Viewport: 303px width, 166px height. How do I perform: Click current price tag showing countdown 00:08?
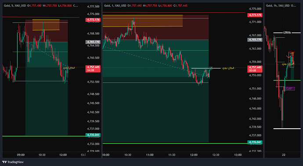(x=255, y=69)
